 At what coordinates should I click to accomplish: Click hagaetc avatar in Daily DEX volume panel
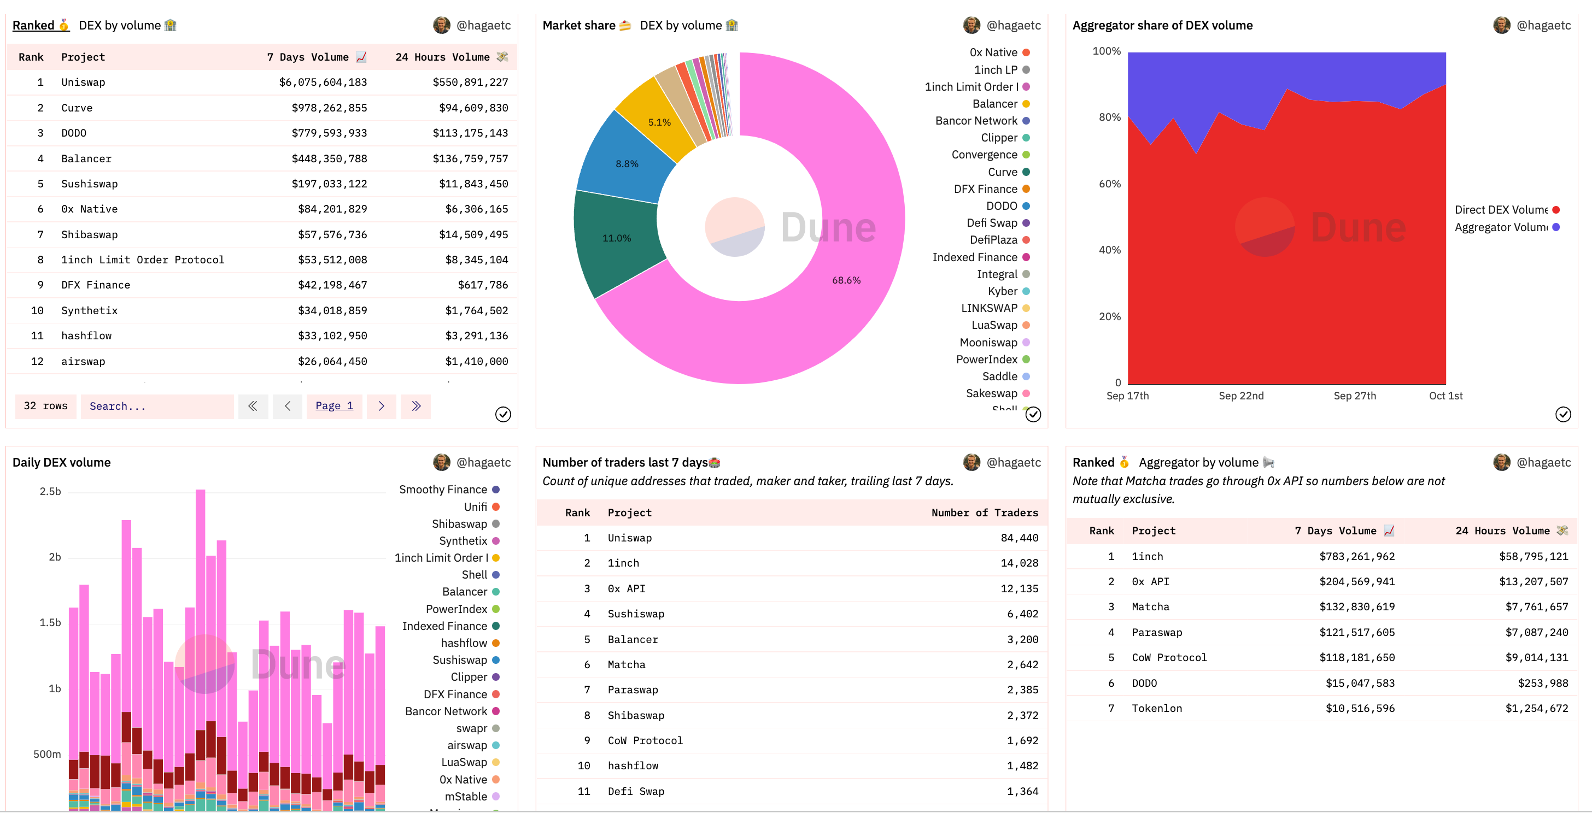click(441, 462)
